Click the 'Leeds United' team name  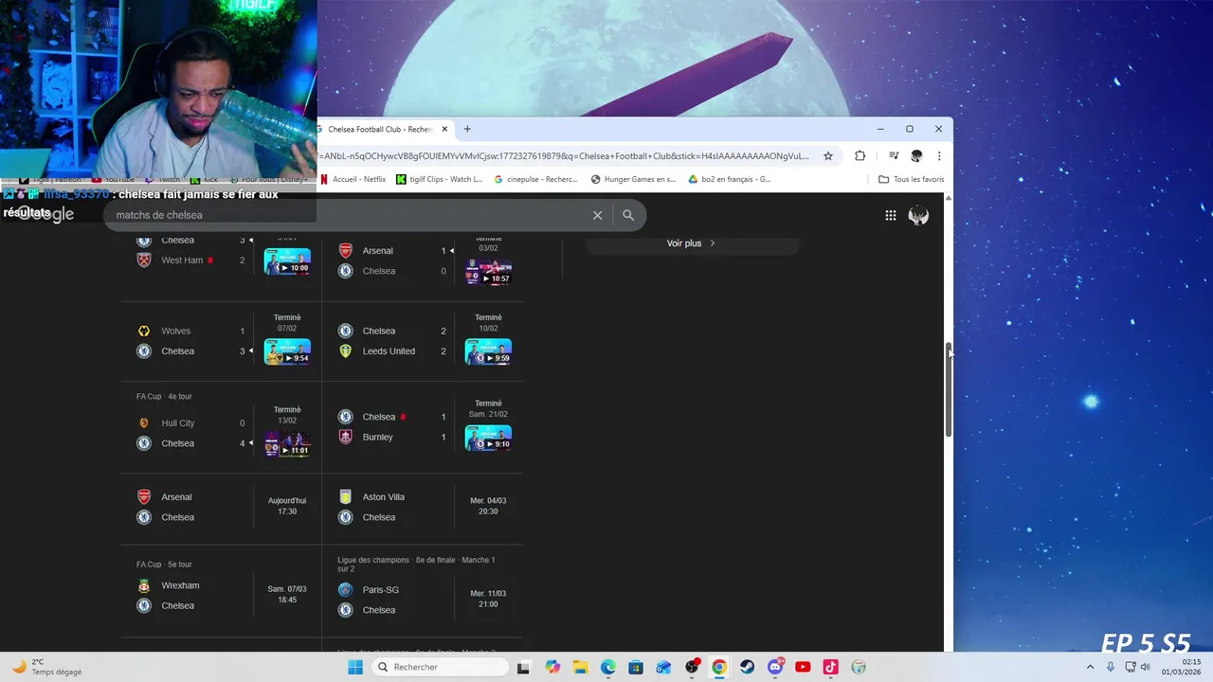point(389,351)
